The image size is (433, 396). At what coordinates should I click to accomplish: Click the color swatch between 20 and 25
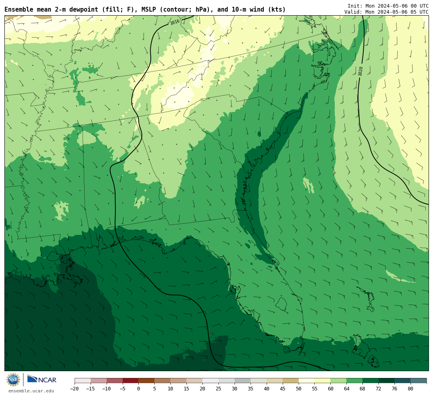[x=211, y=381]
